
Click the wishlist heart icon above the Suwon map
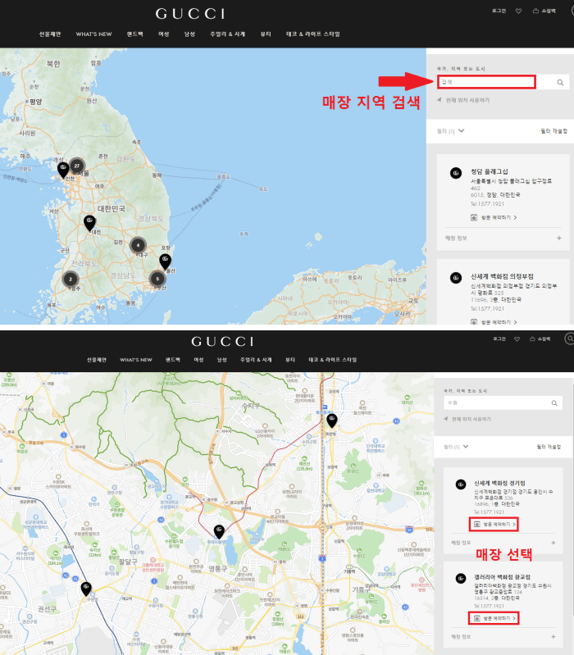[x=517, y=339]
